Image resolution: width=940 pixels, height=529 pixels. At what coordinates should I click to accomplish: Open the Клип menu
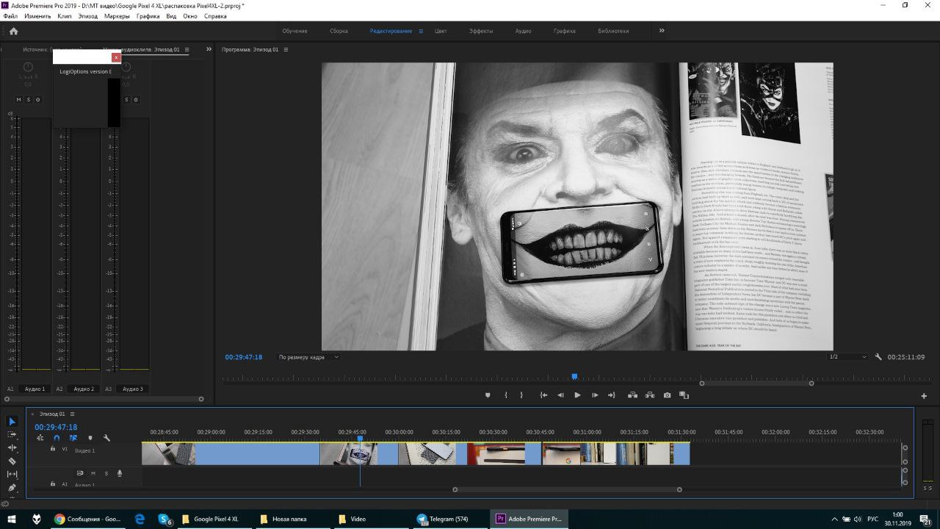65,15
